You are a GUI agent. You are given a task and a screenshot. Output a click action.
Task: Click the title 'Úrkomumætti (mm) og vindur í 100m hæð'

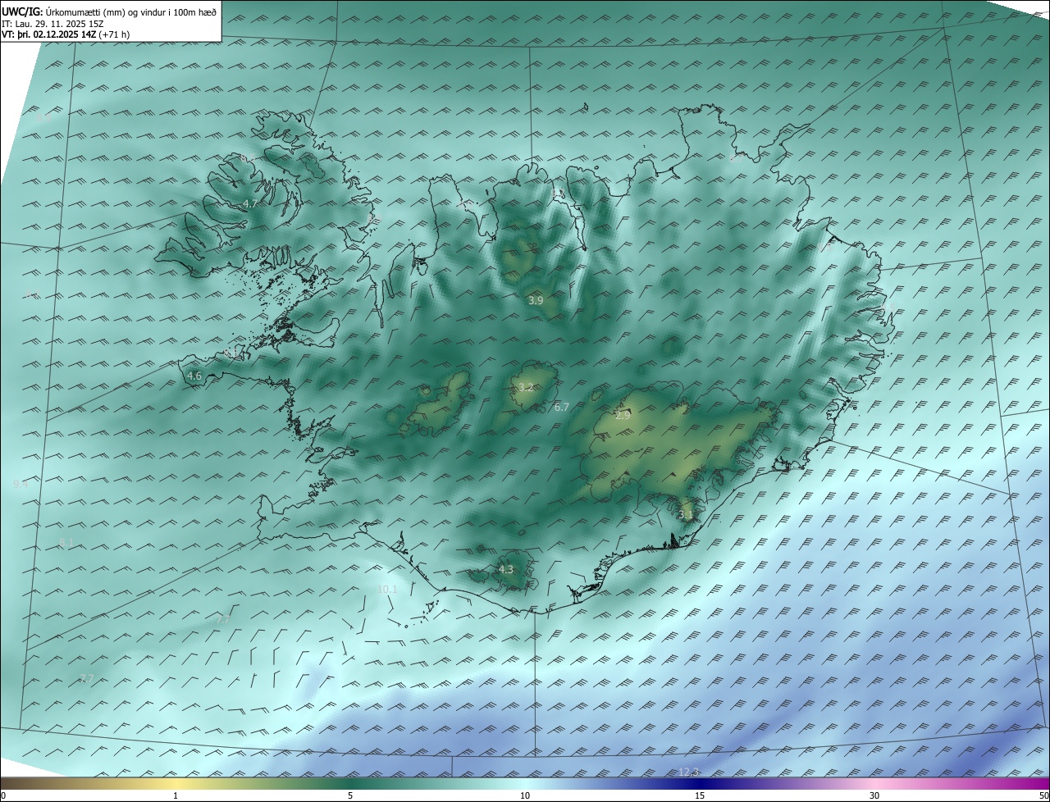130,11
